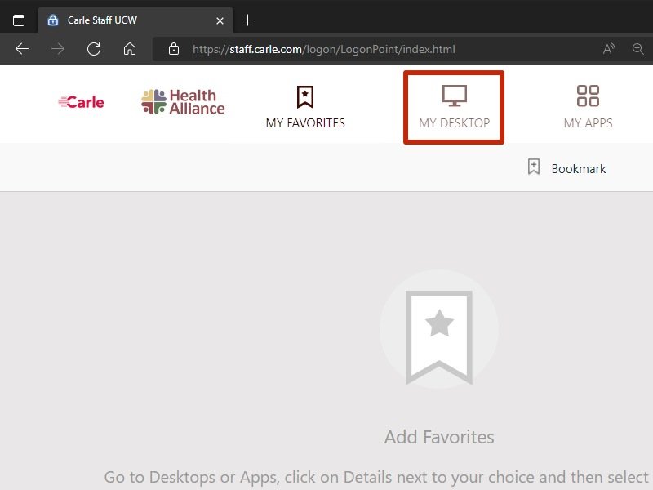The height and width of the screenshot is (490, 653).
Task: Open the My Favorites tab
Action: pyautogui.click(x=305, y=108)
